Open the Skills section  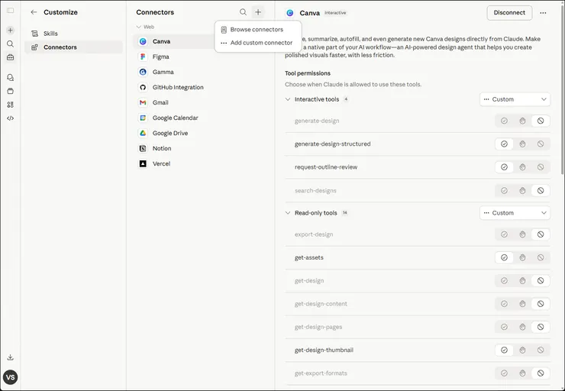click(x=50, y=34)
